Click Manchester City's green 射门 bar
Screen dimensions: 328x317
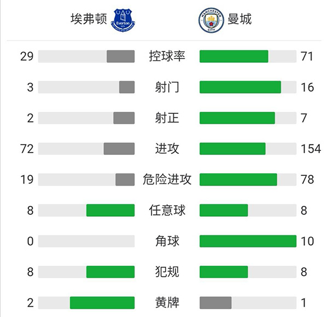[240, 87]
